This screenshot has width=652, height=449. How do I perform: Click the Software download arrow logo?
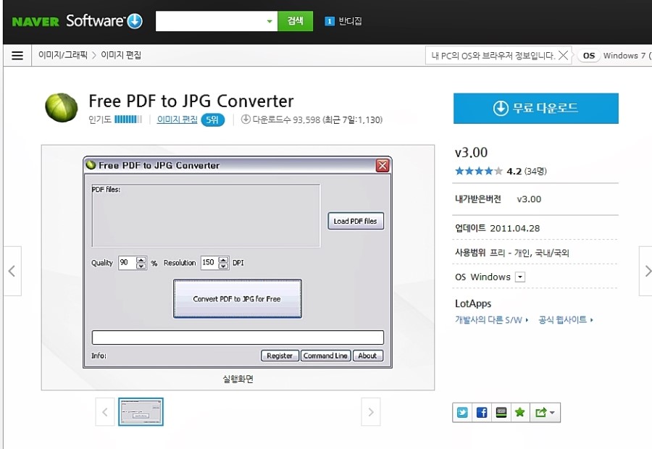135,21
